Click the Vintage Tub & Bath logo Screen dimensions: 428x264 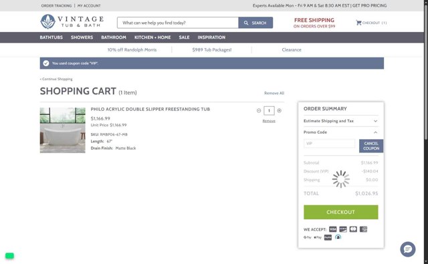(72, 21)
